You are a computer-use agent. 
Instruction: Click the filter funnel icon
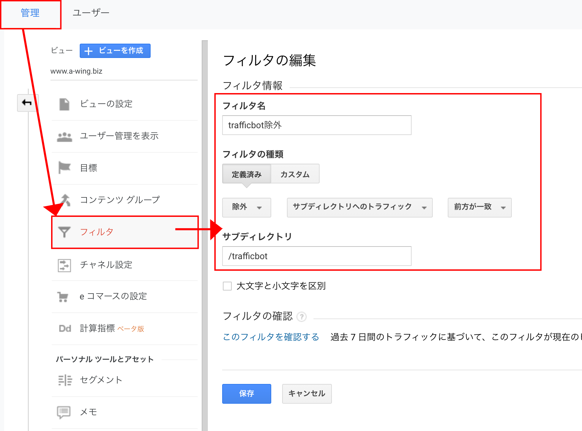pos(64,232)
